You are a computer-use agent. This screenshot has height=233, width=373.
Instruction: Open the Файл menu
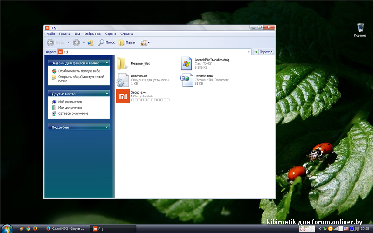(x=51, y=34)
